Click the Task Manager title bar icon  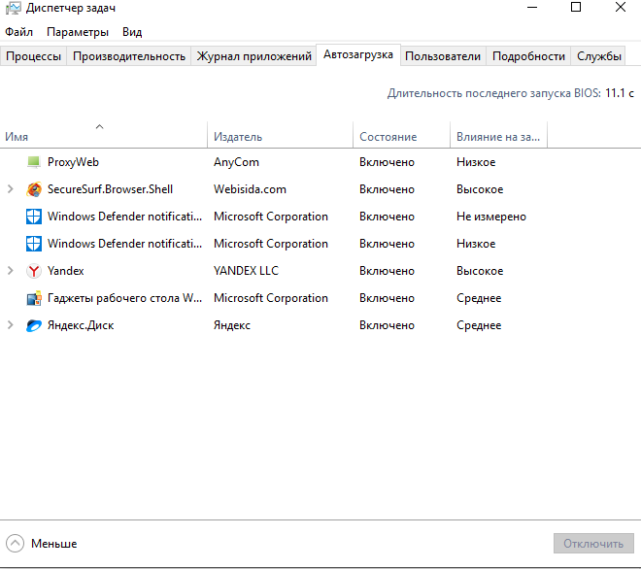(13, 8)
